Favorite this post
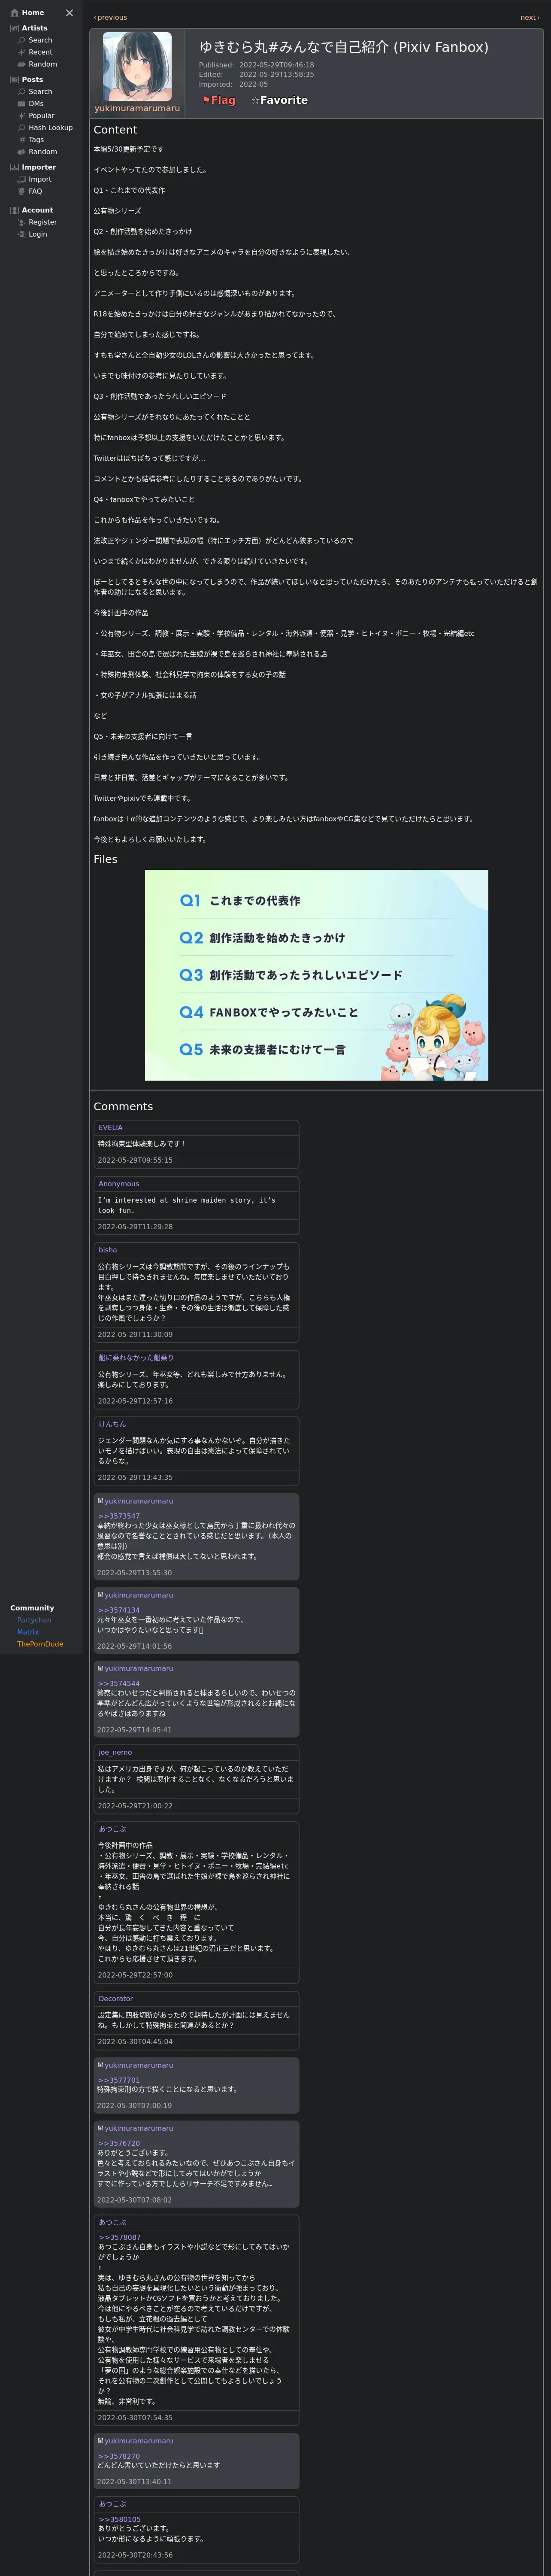This screenshot has width=551, height=2576. click(279, 100)
